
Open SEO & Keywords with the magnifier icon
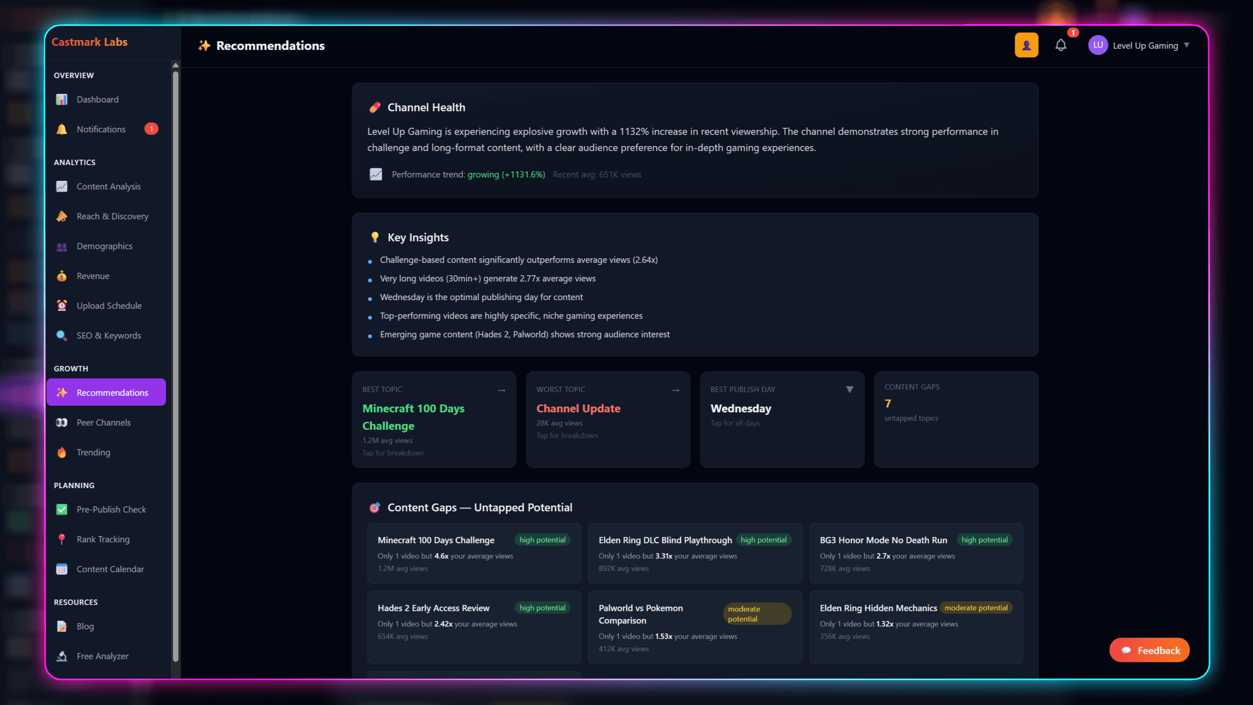pyautogui.click(x=62, y=335)
